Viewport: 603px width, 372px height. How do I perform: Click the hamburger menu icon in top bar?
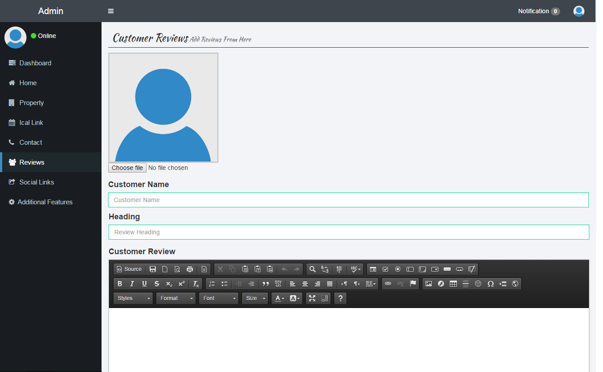[x=111, y=11]
